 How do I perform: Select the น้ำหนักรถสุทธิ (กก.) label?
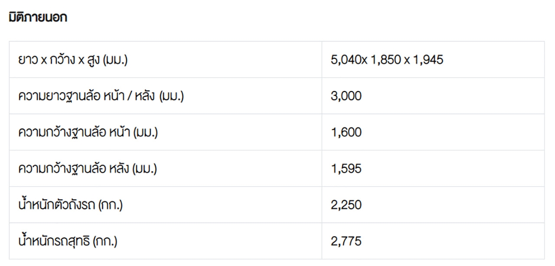coord(67,241)
